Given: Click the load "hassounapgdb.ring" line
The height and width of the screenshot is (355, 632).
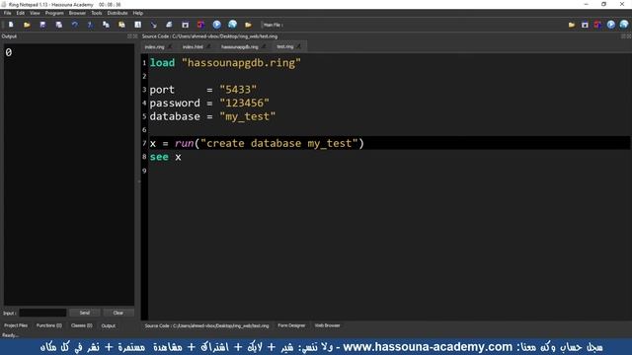Looking at the screenshot, I should tap(225, 63).
